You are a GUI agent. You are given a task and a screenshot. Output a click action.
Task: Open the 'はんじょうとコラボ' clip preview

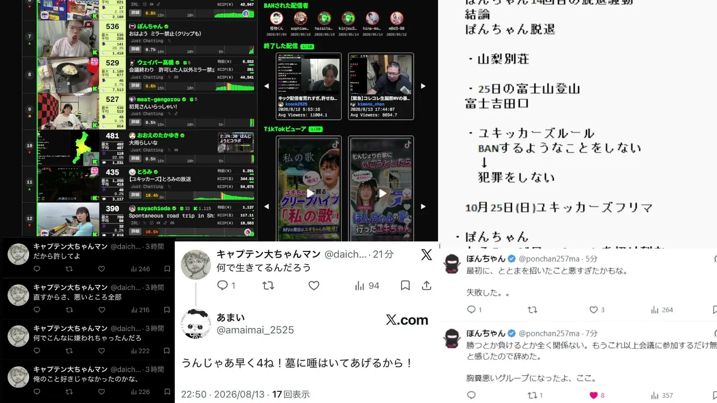[236, 142]
